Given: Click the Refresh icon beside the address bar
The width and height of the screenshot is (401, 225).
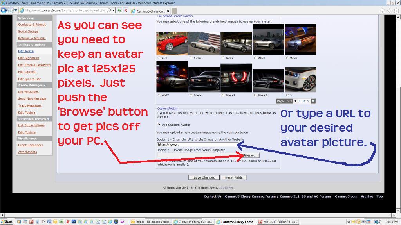Looking at the screenshot, I should pyautogui.click(x=119, y=10).
